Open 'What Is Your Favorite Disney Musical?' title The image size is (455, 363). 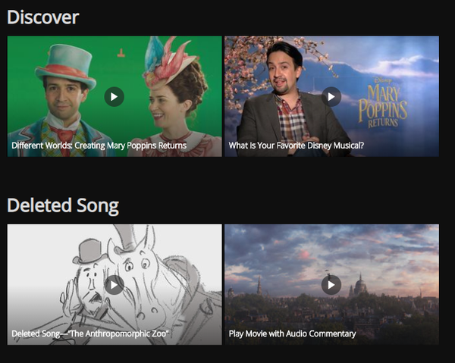pos(297,146)
